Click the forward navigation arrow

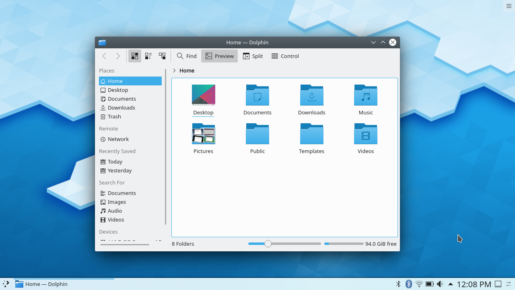point(118,56)
